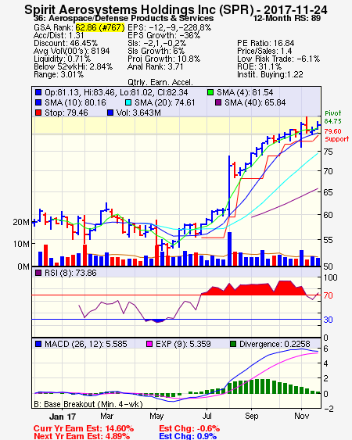Viewport: 352px width, 440px height.
Task: Click the purple RSI (8) legend swatch
Action: point(38,273)
